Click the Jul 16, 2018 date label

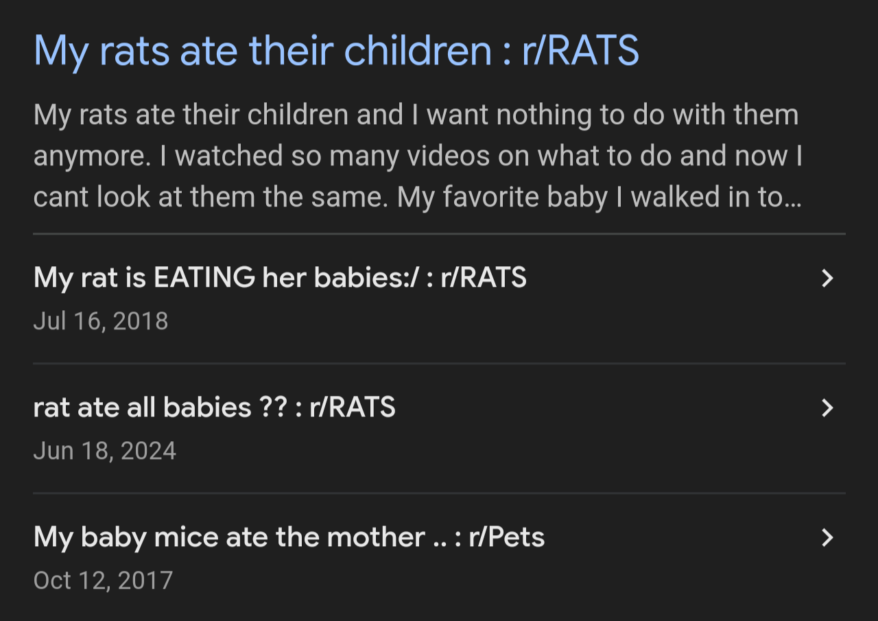pyautogui.click(x=101, y=321)
